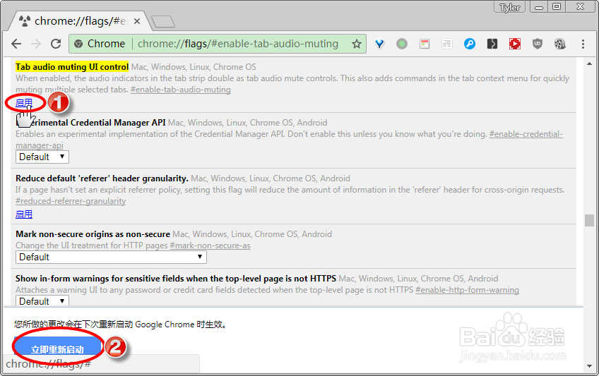Open the red video play extension
This screenshot has width=599, height=376.
pos(514,44)
